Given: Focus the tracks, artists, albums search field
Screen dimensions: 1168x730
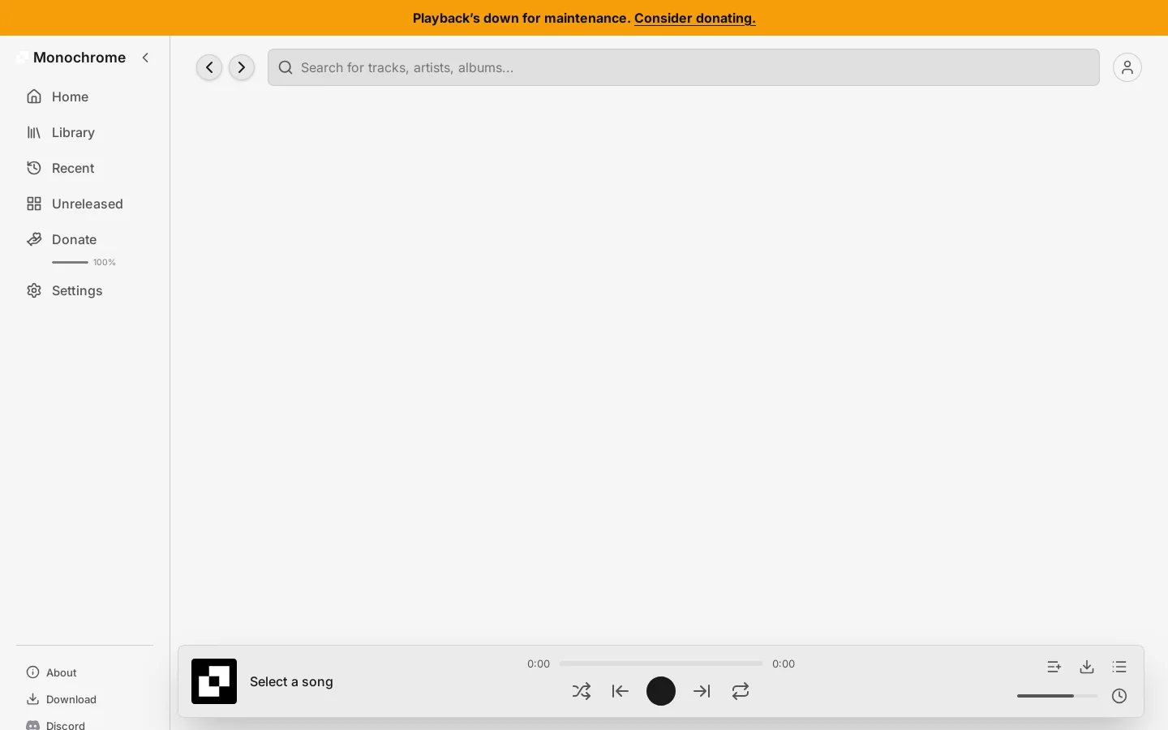Looking at the screenshot, I should pos(684,67).
